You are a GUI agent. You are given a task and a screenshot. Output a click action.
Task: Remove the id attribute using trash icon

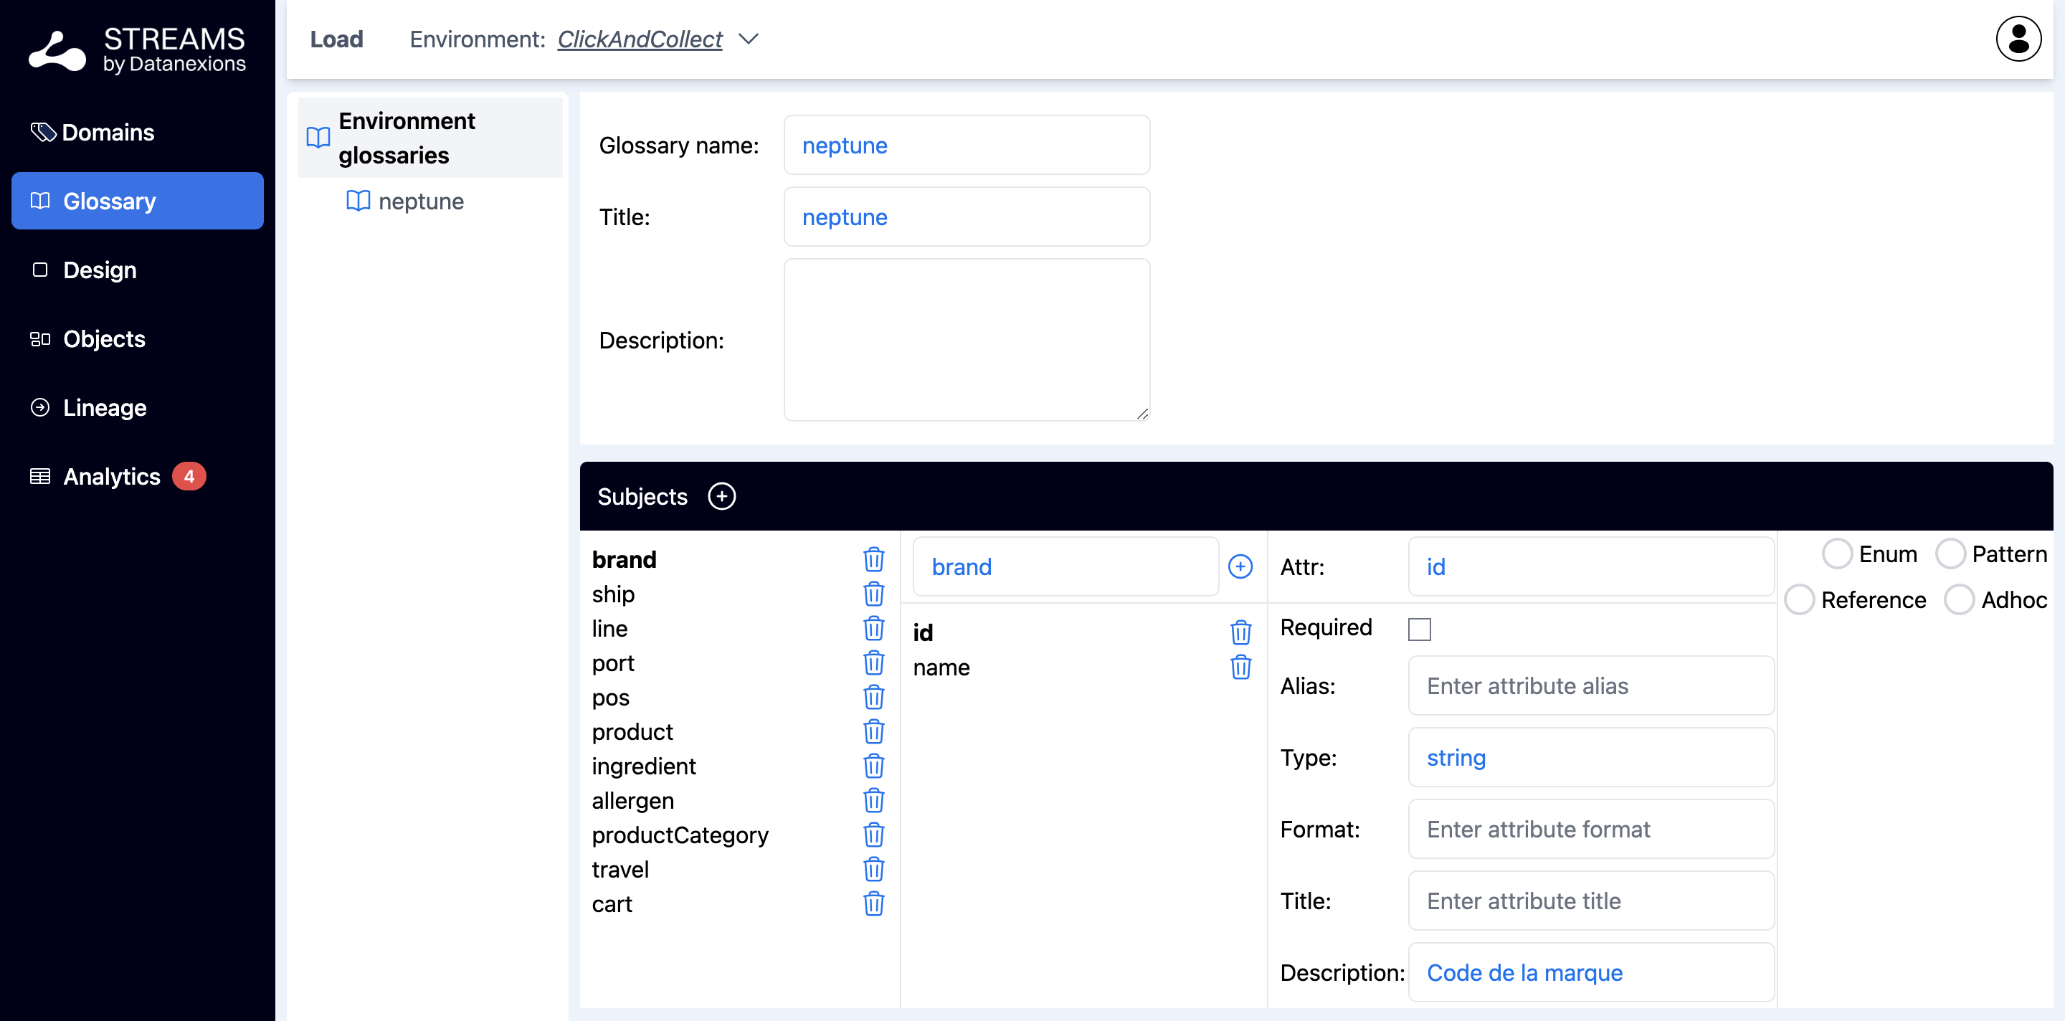click(x=1240, y=632)
